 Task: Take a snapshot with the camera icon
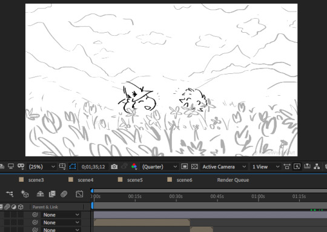tap(114, 167)
